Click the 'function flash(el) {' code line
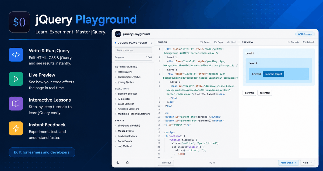The height and width of the screenshot is (171, 323). pos(183,140)
